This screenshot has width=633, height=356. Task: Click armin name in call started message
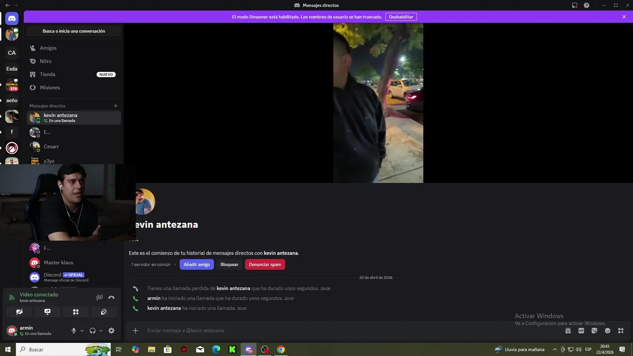tap(154, 298)
